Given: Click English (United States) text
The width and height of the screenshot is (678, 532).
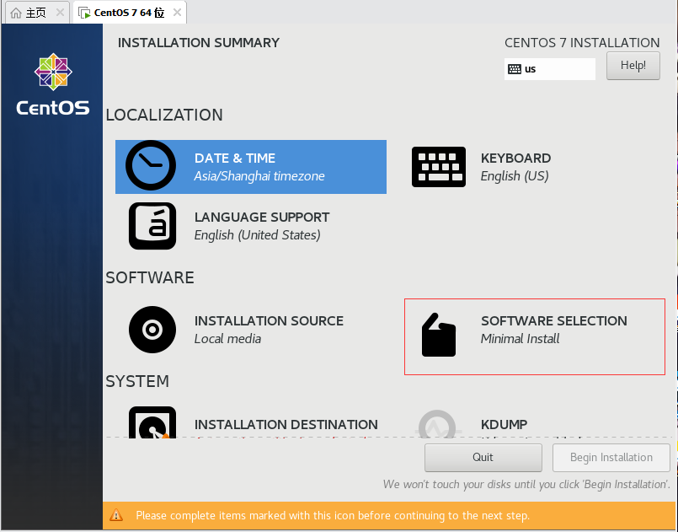Looking at the screenshot, I should [x=257, y=235].
